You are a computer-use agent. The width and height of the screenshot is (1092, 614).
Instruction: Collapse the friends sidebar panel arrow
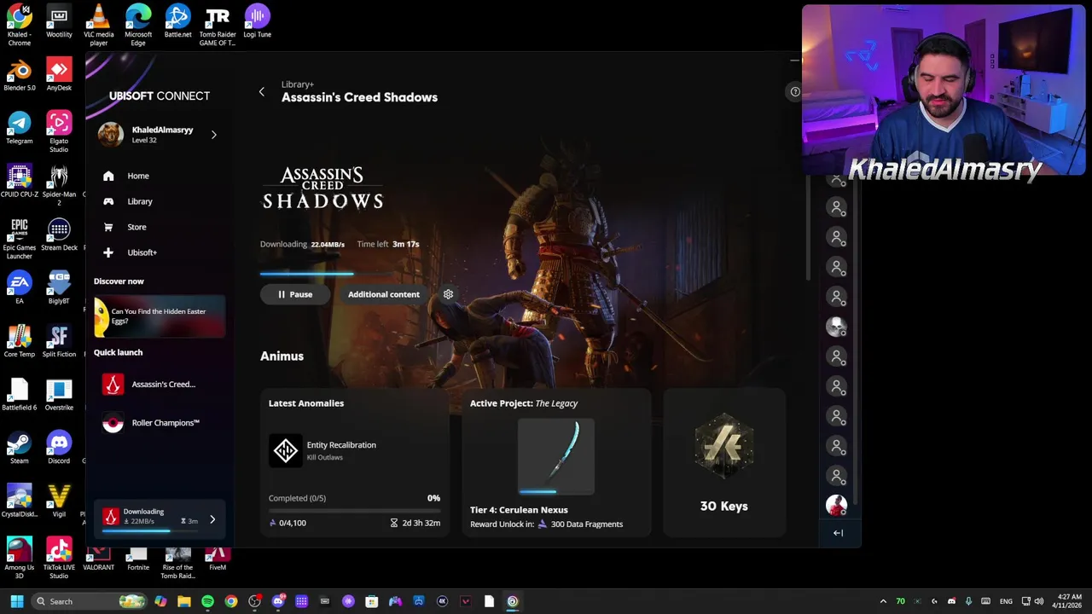pyautogui.click(x=838, y=533)
